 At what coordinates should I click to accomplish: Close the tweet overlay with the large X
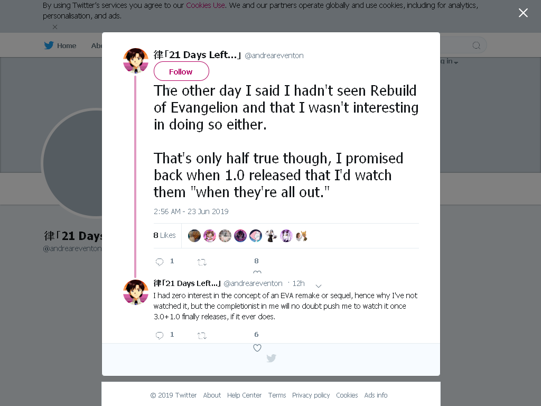point(523,13)
